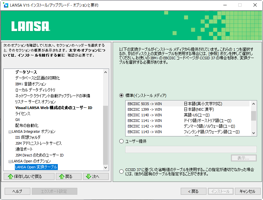Viewport: 263px width, 200px height.
Task: Select the ユーザー提供 radio button
Action: [121, 141]
